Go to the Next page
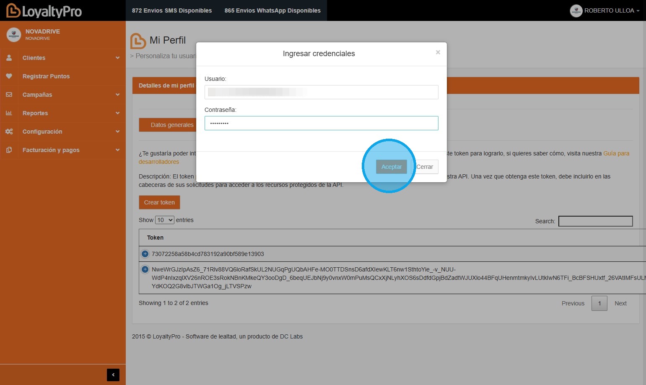This screenshot has width=646, height=385. pyautogui.click(x=620, y=303)
